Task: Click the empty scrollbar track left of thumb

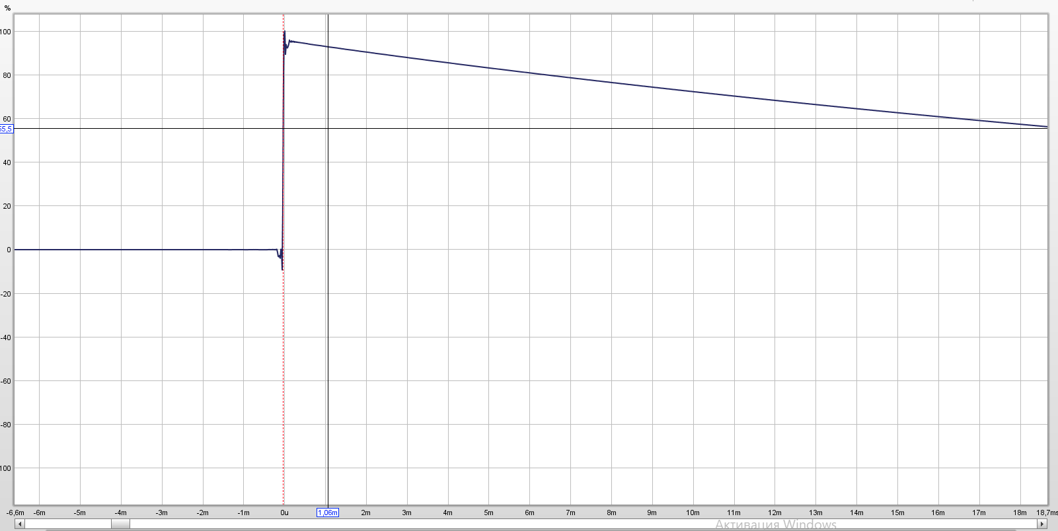Action: pyautogui.click(x=67, y=524)
